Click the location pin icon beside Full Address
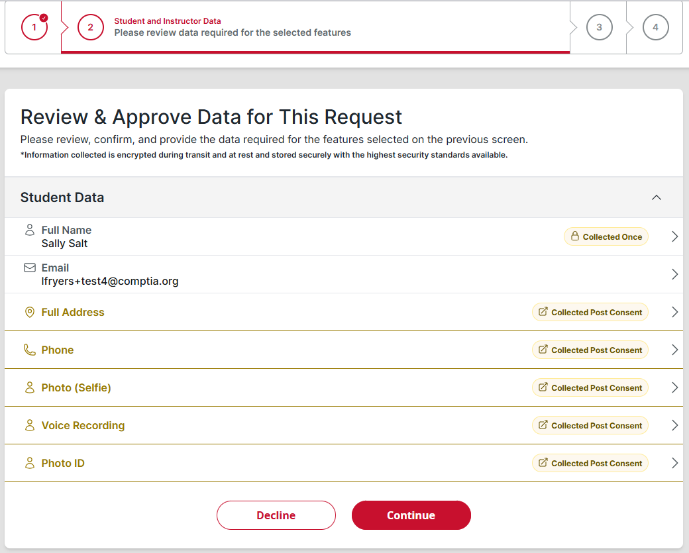 (x=29, y=313)
